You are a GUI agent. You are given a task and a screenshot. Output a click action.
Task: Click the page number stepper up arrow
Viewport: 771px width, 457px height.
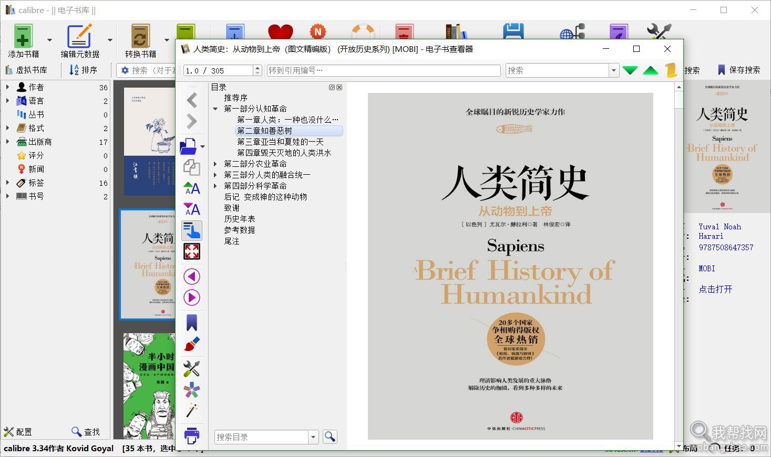pyautogui.click(x=258, y=67)
